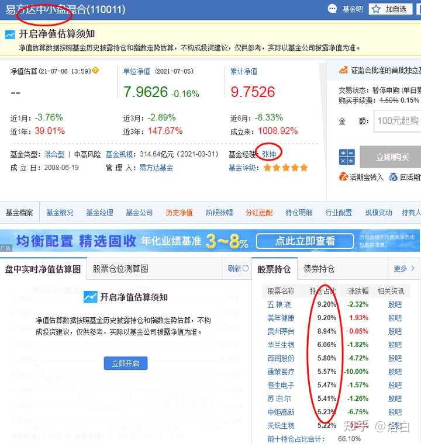Open 基金经理 in fund archive menu
The width and height of the screenshot is (421, 444).
[x=99, y=213]
